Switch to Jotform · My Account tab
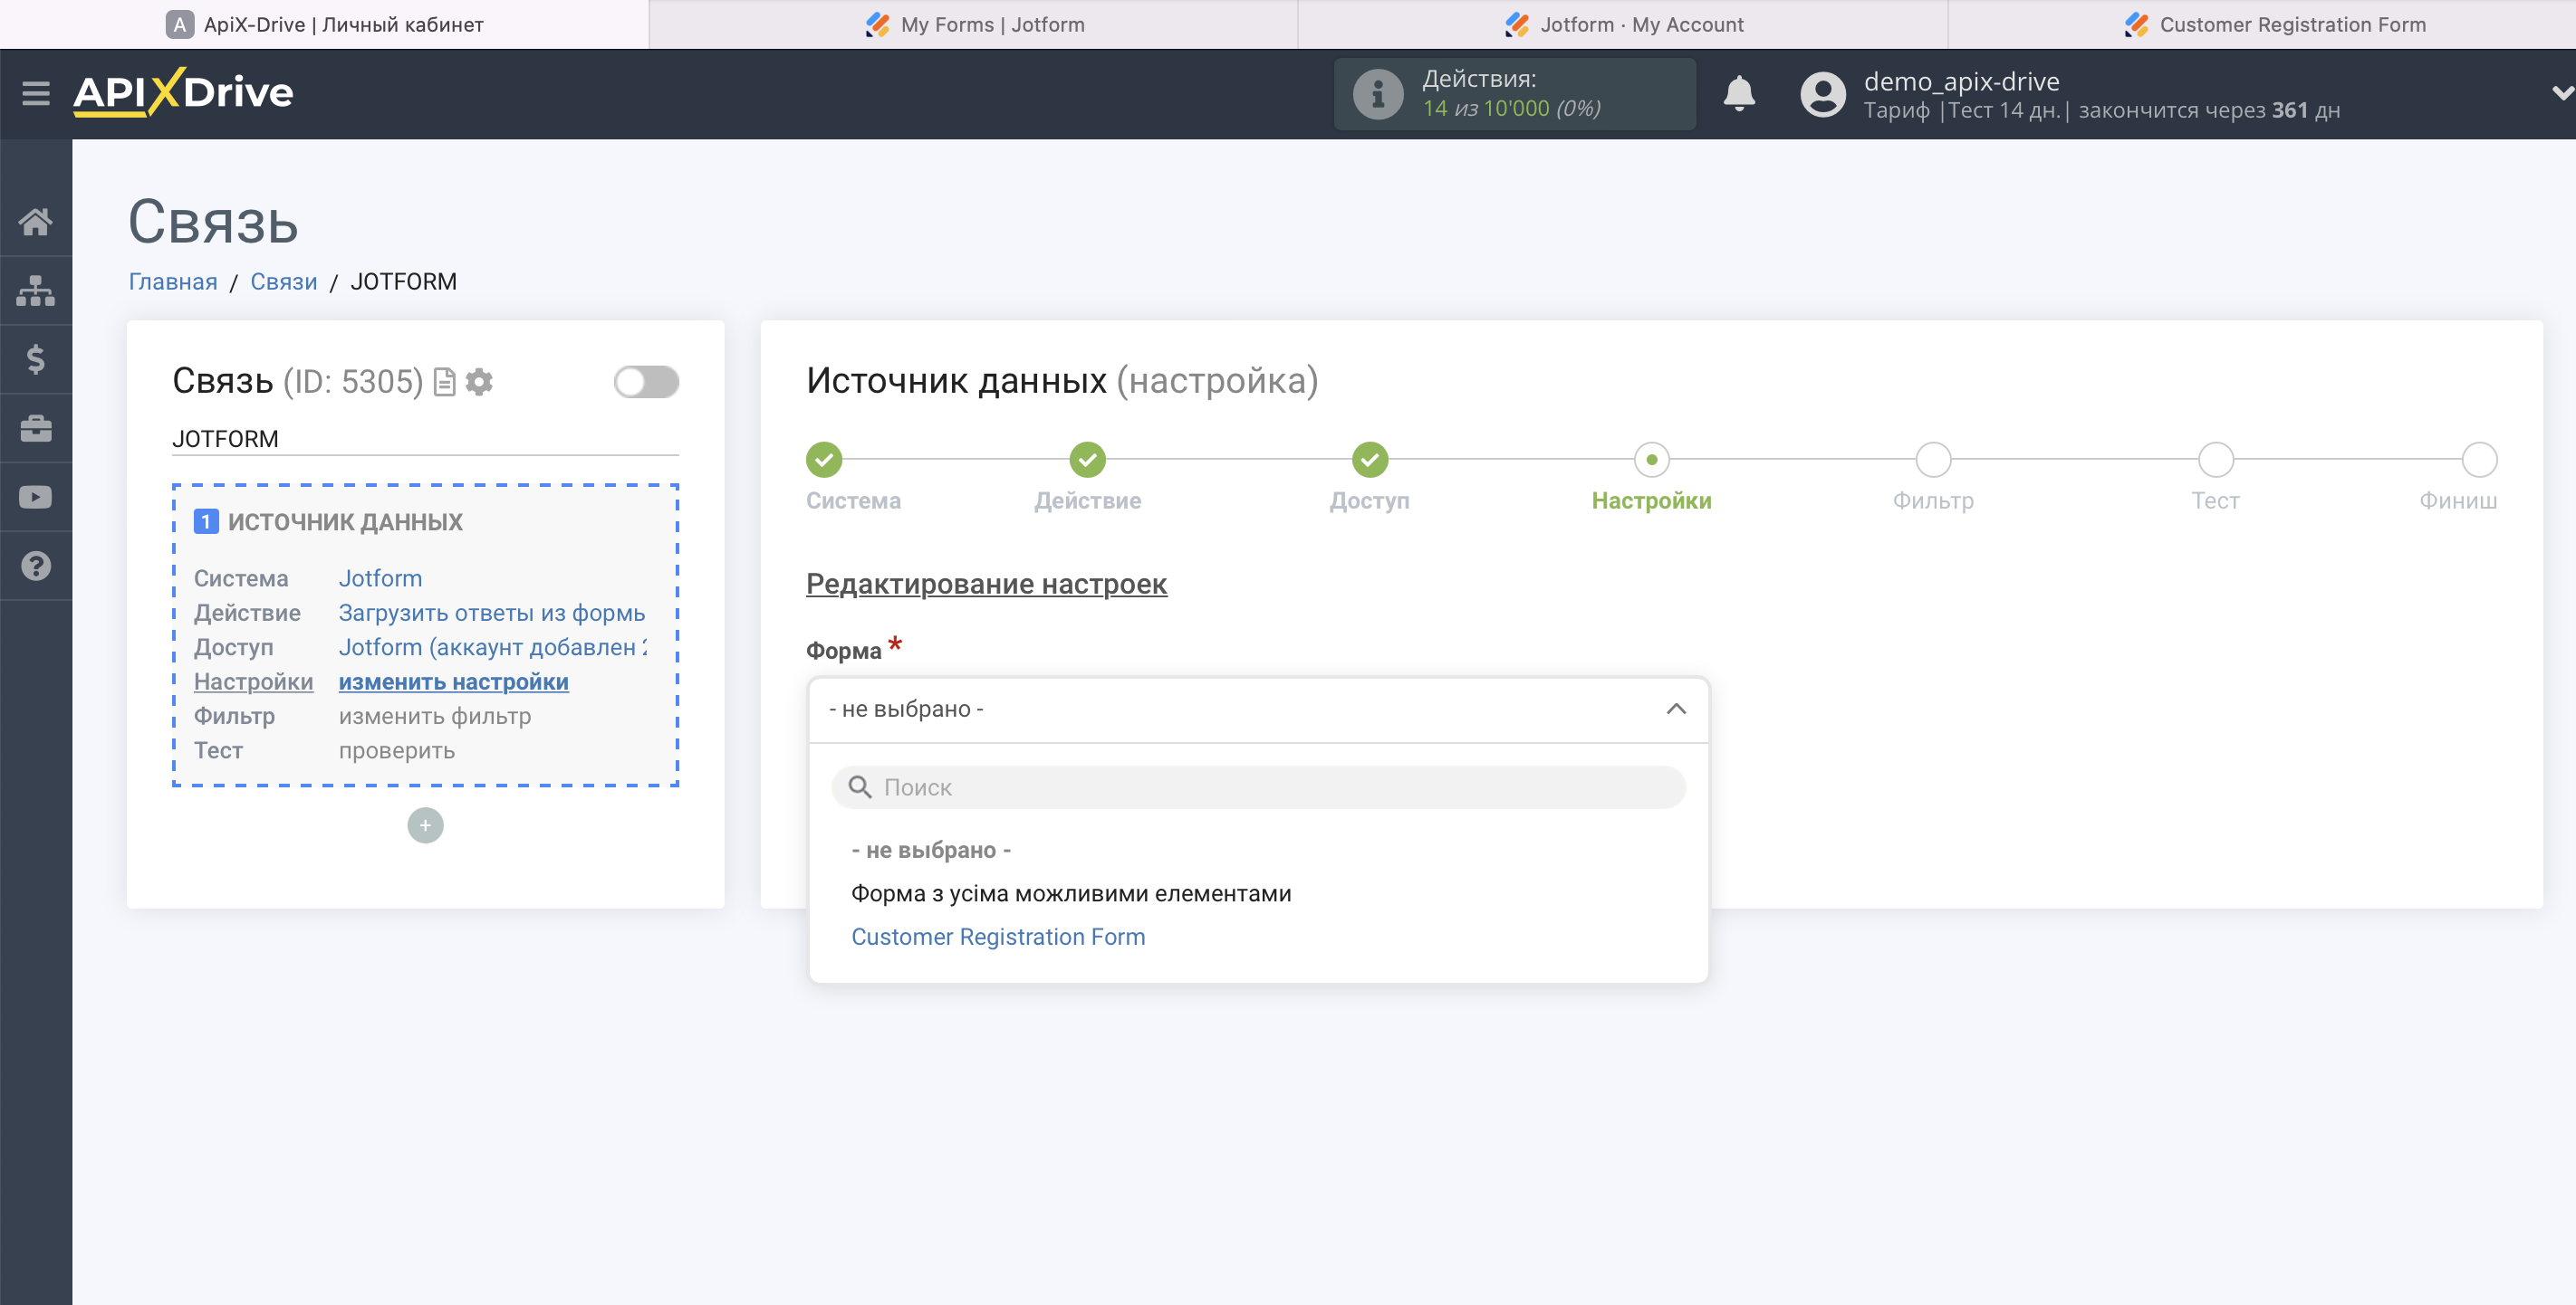 [x=1623, y=24]
